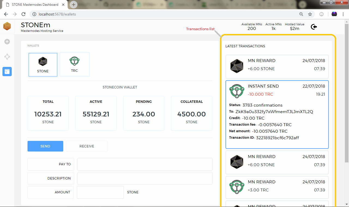Click the LATEST TRANSACTIONS heading
The width and height of the screenshot is (349, 207).
click(245, 46)
